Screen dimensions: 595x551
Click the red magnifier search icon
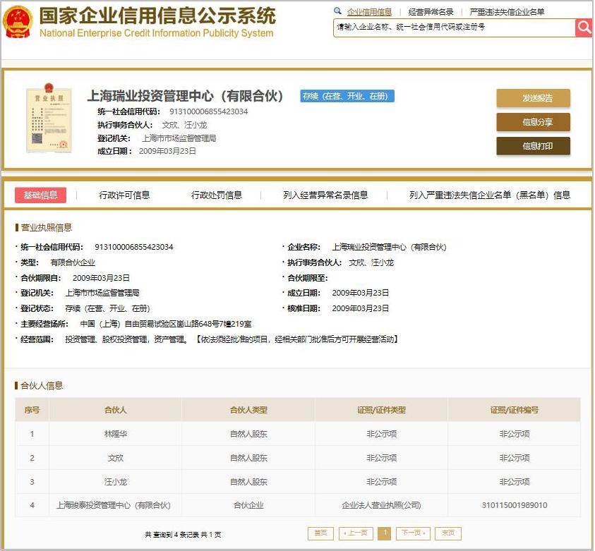point(584,28)
